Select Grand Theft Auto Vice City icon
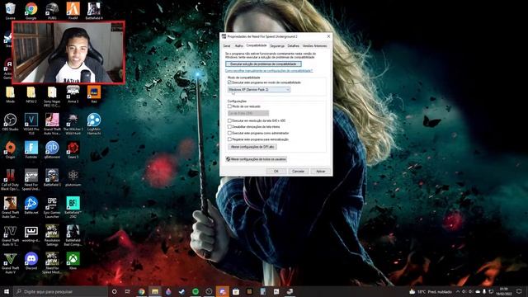Screen dimensions: 528x297 52,125
